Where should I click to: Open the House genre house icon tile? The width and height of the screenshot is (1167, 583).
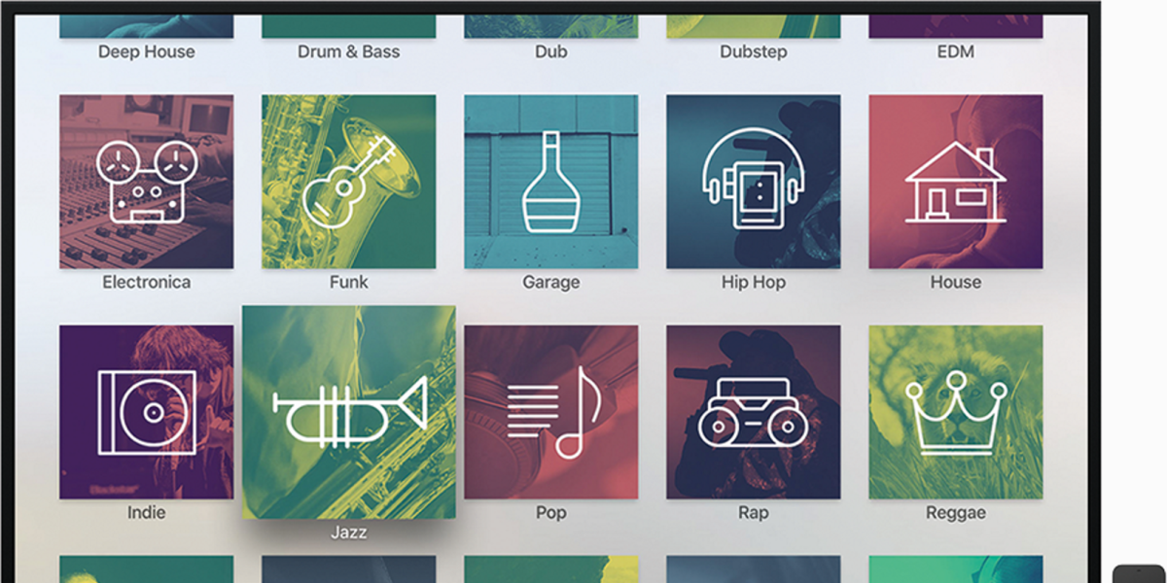(956, 182)
